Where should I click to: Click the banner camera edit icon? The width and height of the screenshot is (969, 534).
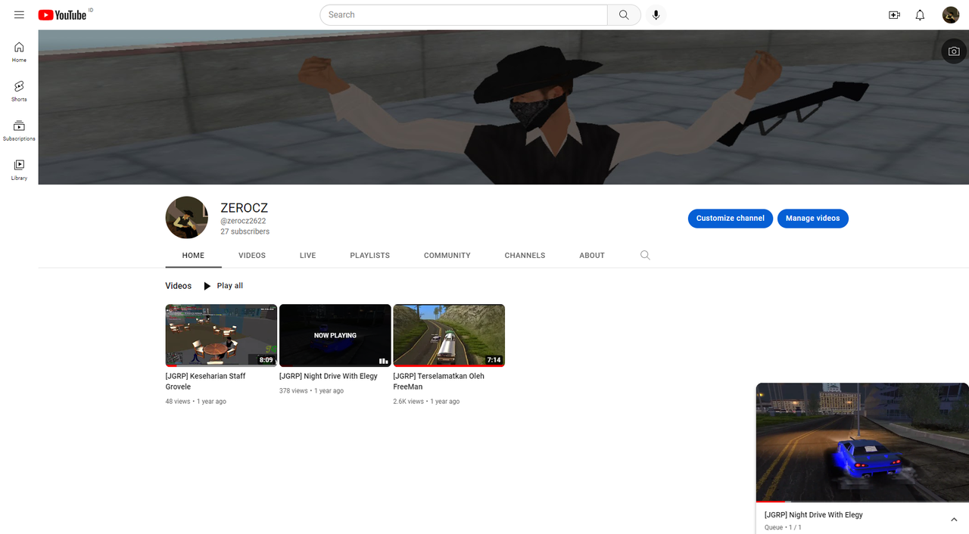click(954, 51)
